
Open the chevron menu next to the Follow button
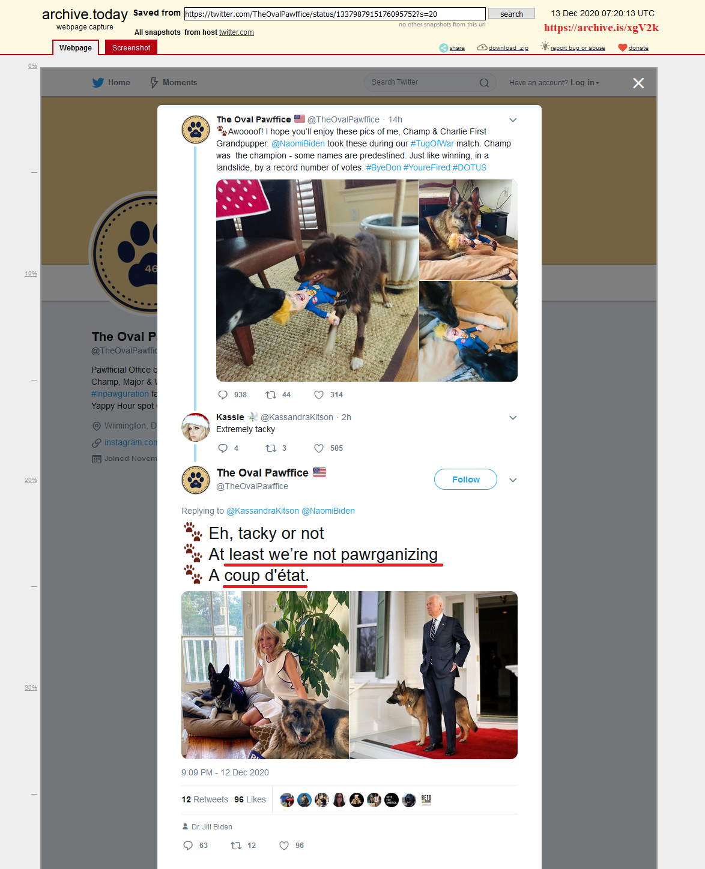(x=513, y=480)
